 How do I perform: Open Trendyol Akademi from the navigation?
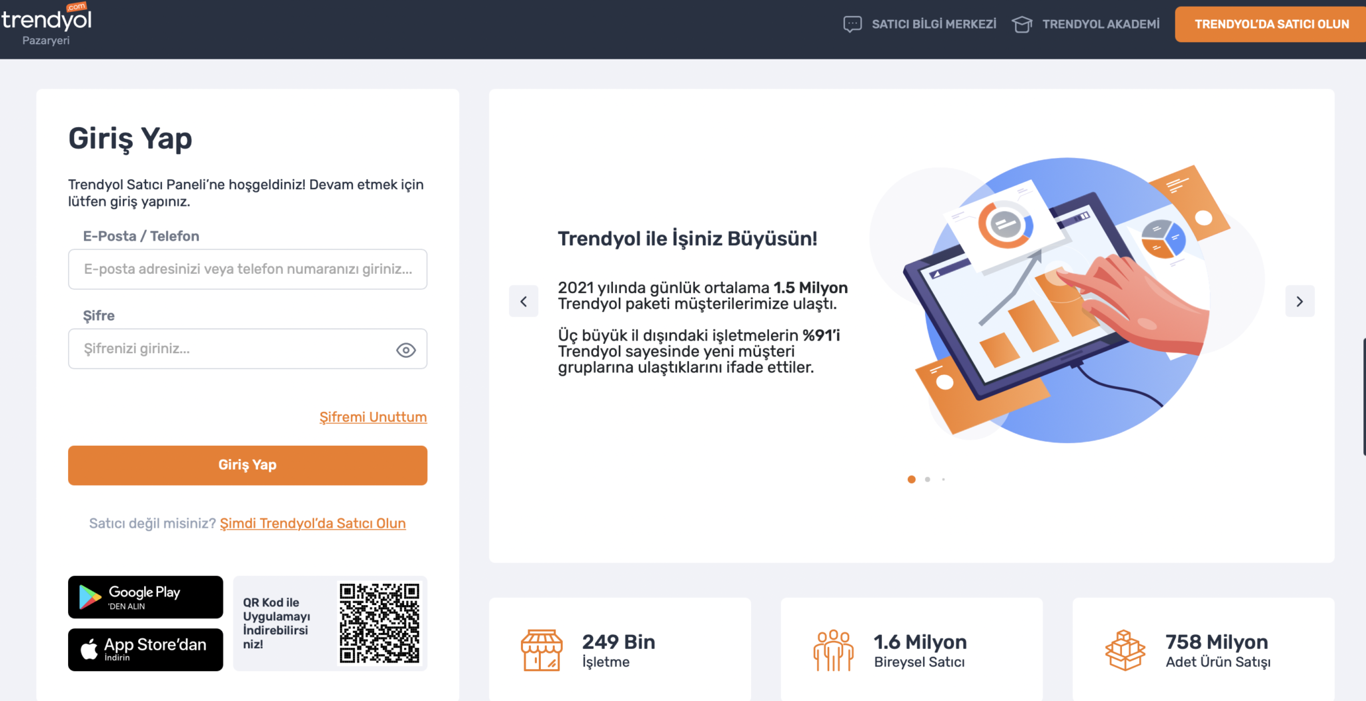tap(1100, 25)
